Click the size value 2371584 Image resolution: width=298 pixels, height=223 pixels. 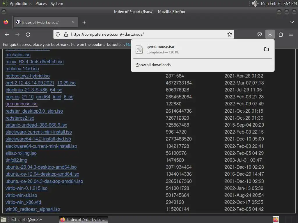click(175, 76)
